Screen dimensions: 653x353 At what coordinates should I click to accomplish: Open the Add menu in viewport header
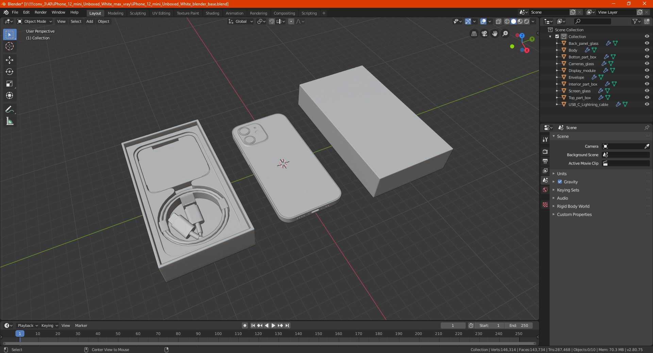[x=90, y=21]
